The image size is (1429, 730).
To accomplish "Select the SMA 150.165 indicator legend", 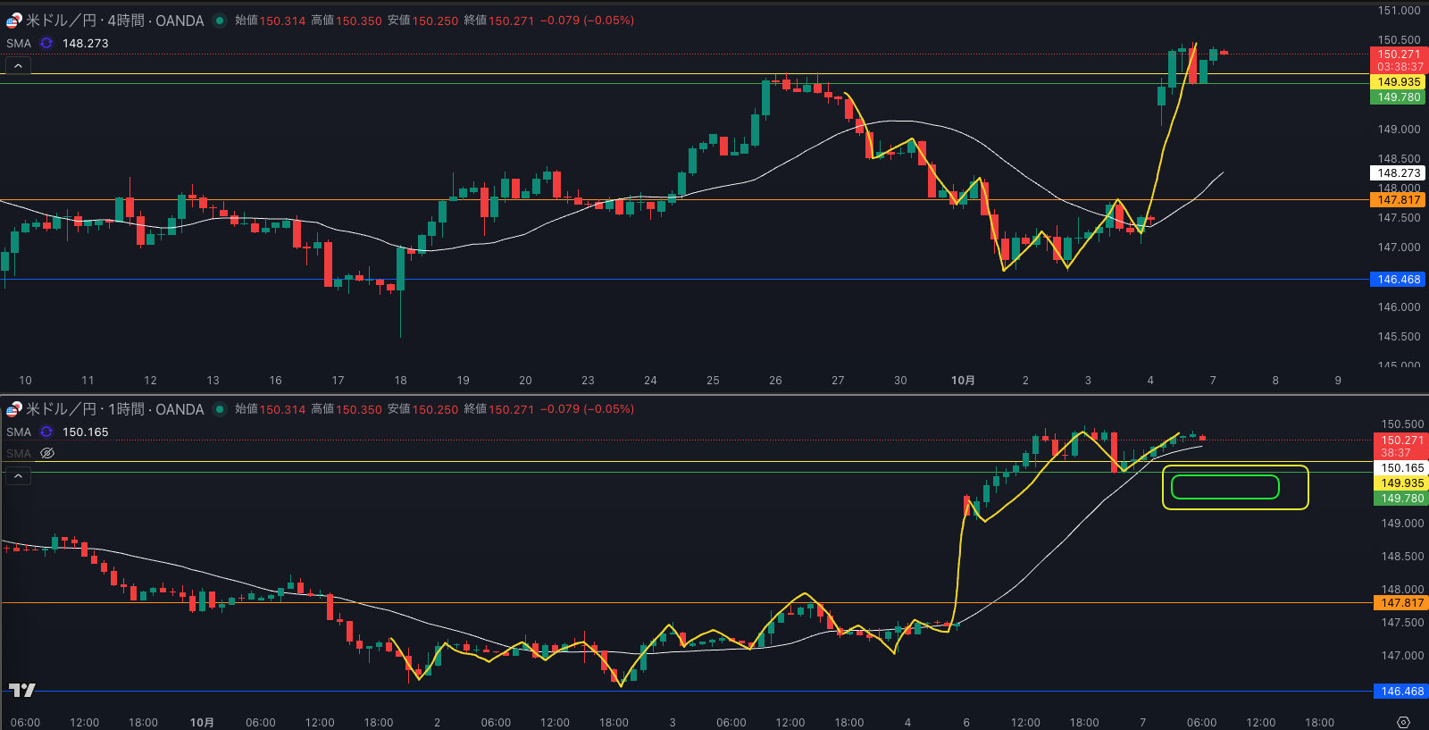I will click(19, 432).
